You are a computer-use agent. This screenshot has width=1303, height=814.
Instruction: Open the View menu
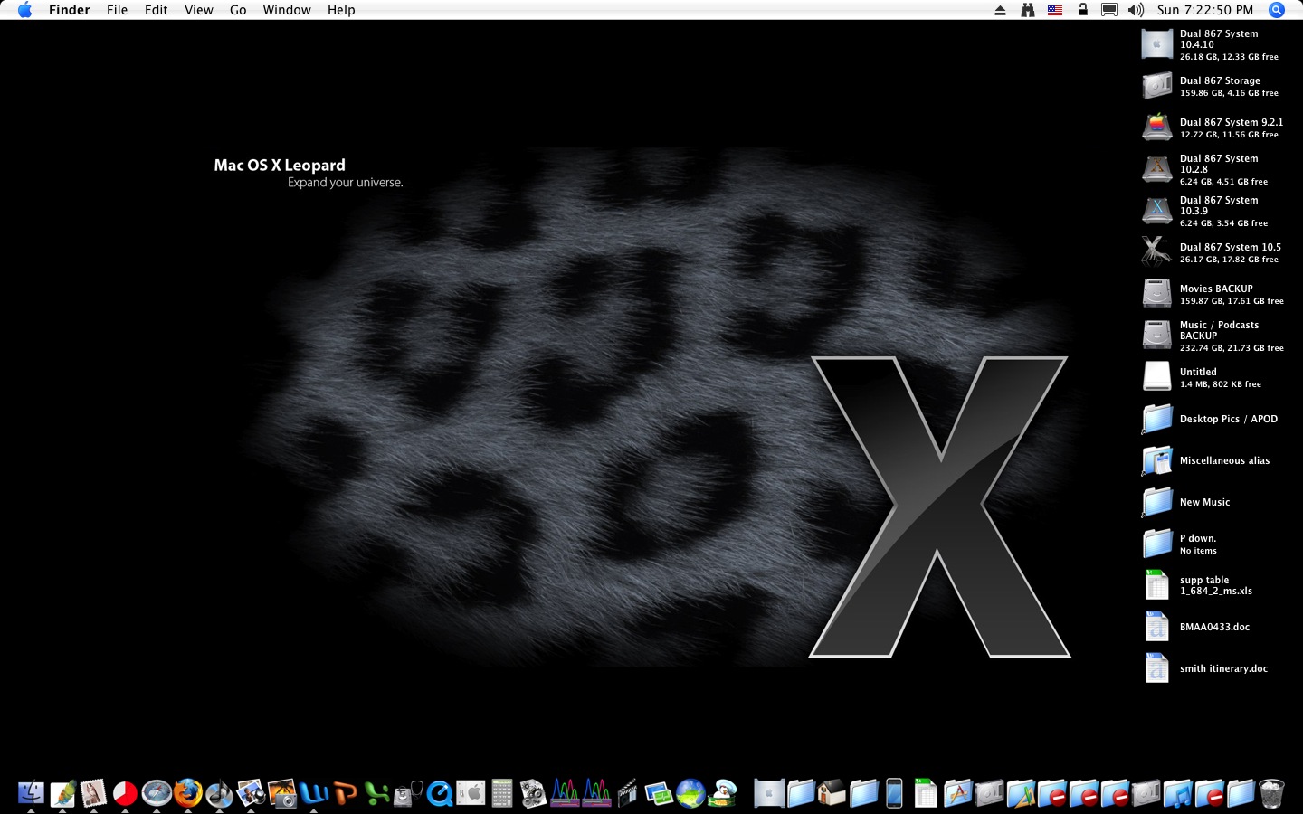pos(199,10)
